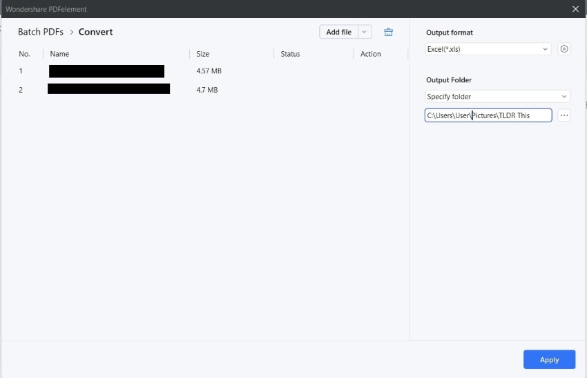This screenshot has width=587, height=378.
Task: Click the Status column header
Action: [290, 54]
